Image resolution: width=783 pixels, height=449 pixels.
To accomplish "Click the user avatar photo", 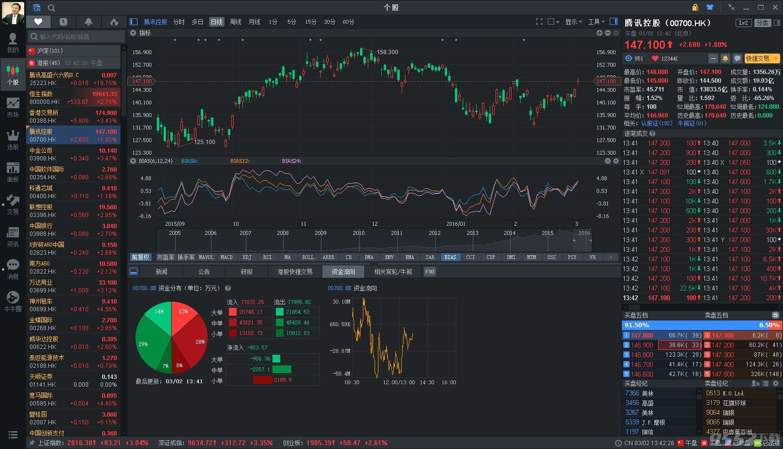I will [13, 13].
